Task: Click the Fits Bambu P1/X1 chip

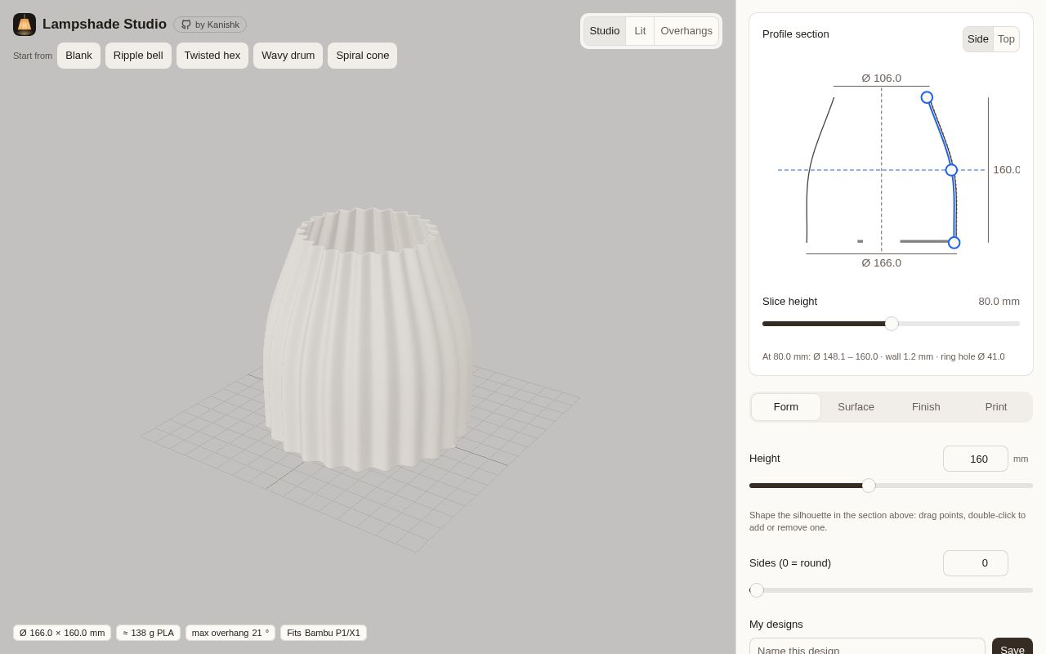Action: [x=324, y=633]
